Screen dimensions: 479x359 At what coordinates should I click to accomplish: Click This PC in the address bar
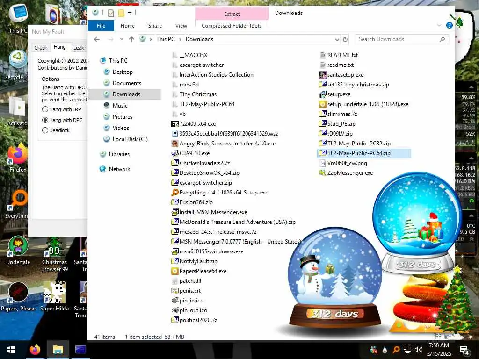(165, 39)
